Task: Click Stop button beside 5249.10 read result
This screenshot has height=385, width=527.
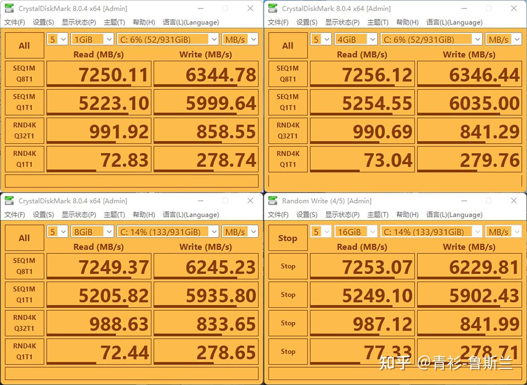Action: coord(288,295)
